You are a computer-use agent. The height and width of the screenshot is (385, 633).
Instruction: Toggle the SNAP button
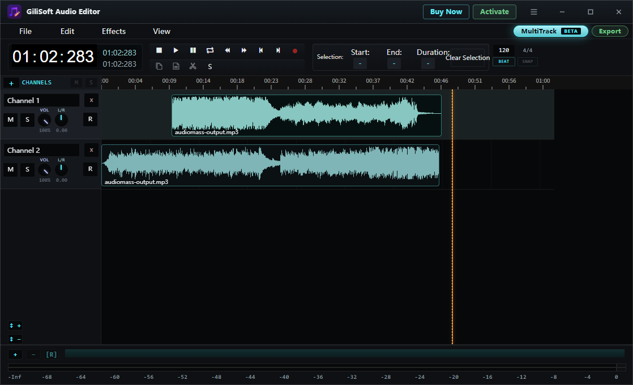tap(528, 61)
